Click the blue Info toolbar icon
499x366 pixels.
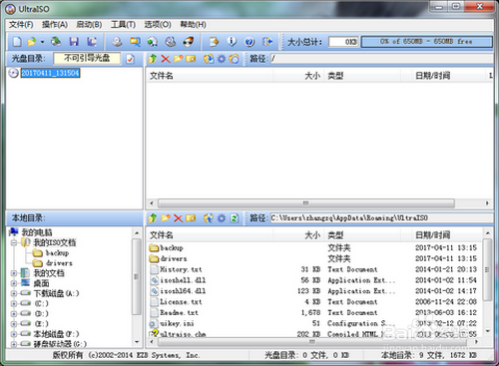(232, 42)
